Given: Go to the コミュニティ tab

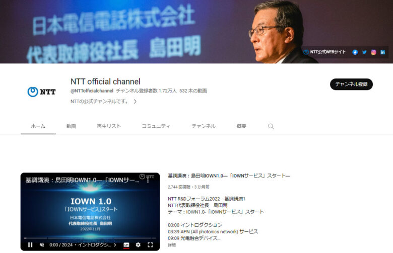Looking at the screenshot, I should [156, 126].
